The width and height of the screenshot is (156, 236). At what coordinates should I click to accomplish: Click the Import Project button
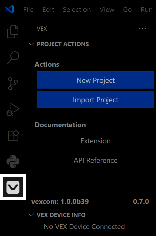(95, 99)
